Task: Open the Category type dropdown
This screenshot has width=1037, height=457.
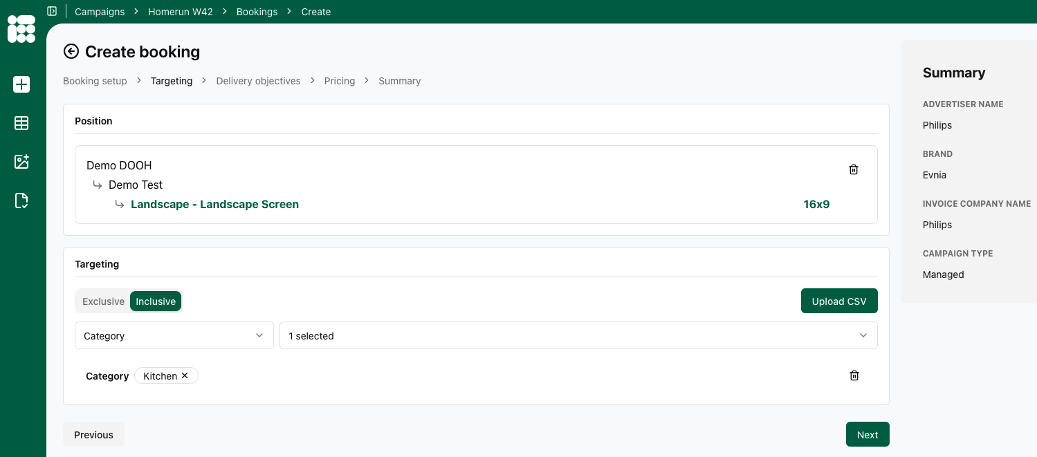Action: click(174, 335)
